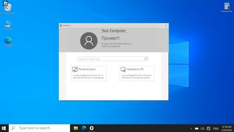Click the Настроить ПК description text

[136, 77]
